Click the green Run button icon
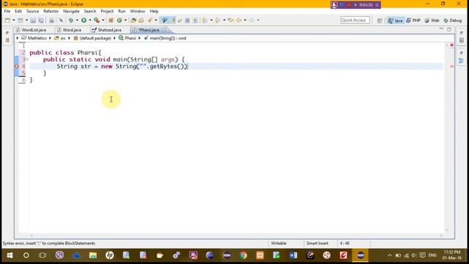469x264 pixels. tap(84, 21)
